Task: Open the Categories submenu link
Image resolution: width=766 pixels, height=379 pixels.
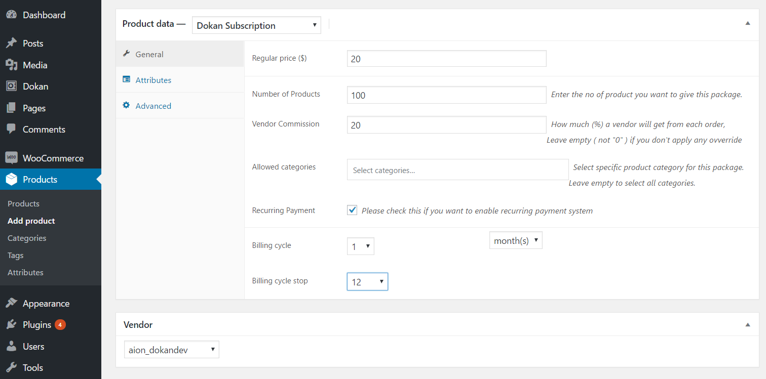Action: point(27,238)
